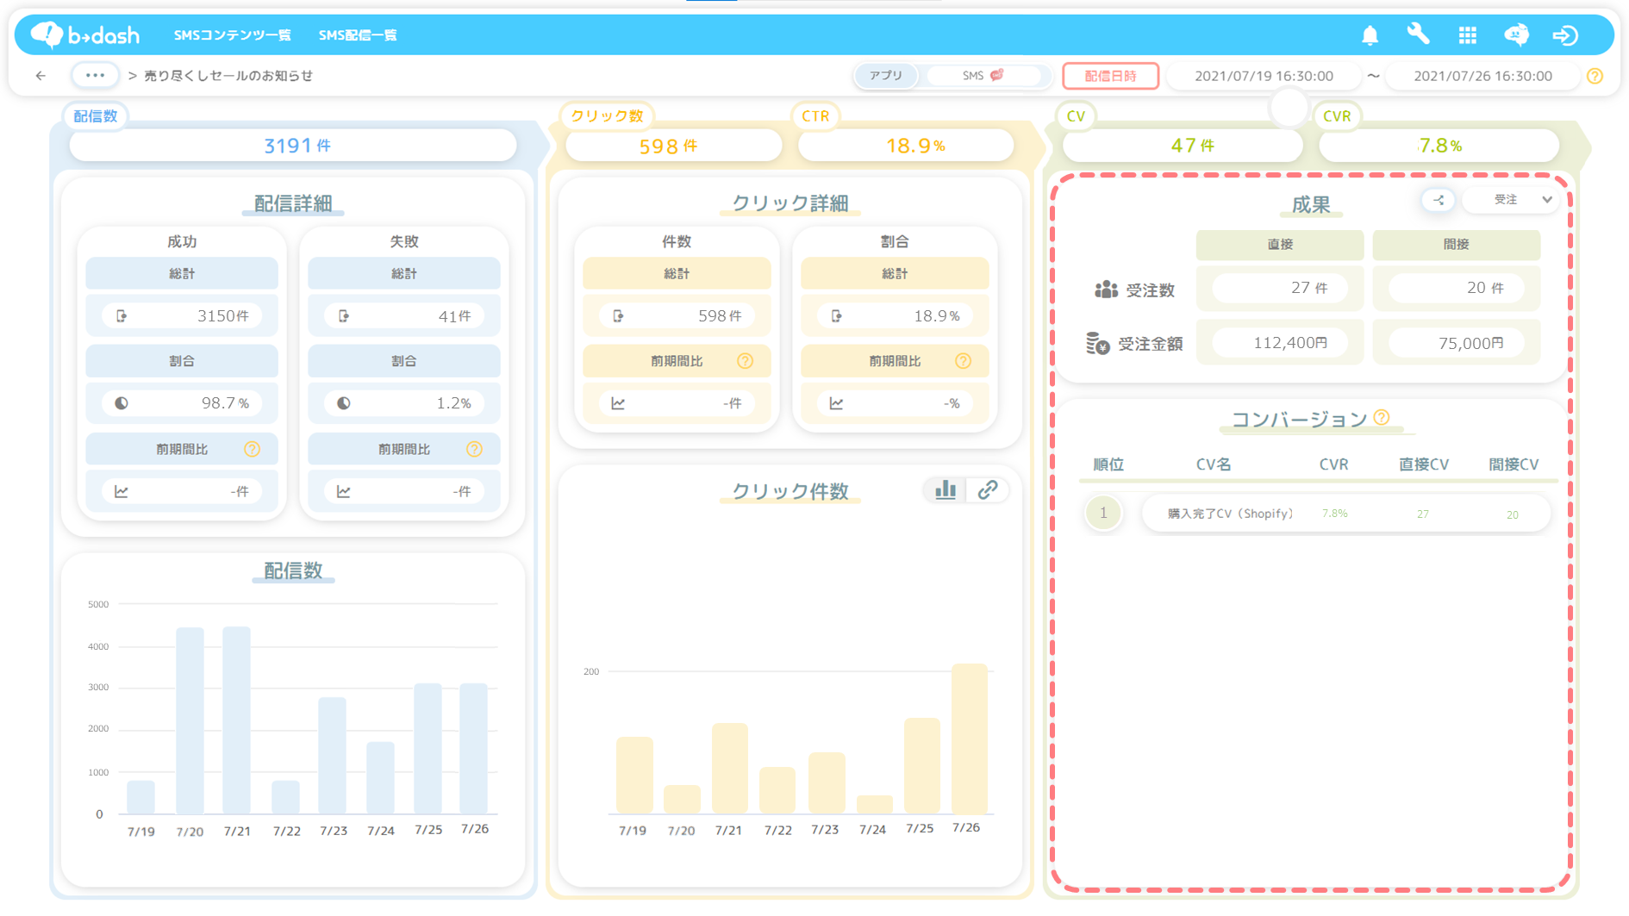Screen dimensions: 1629x916
Task: Open the apps grid menu
Action: [1467, 35]
